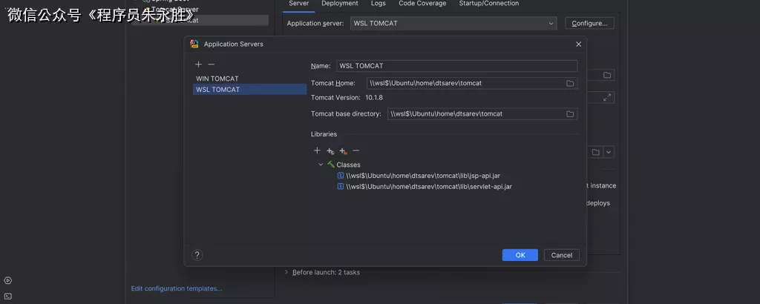Expand the Before launch tasks section
This screenshot has width=760, height=304.
tap(287, 272)
